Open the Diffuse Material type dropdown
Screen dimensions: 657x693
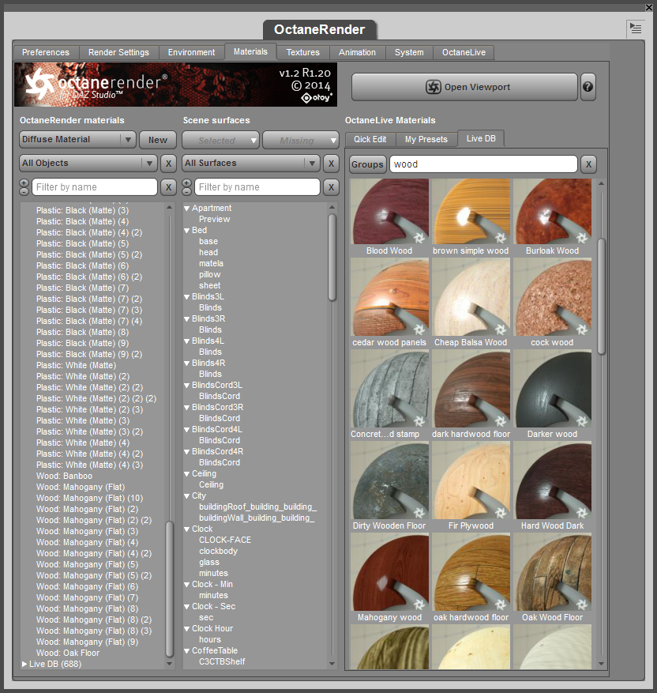(77, 140)
